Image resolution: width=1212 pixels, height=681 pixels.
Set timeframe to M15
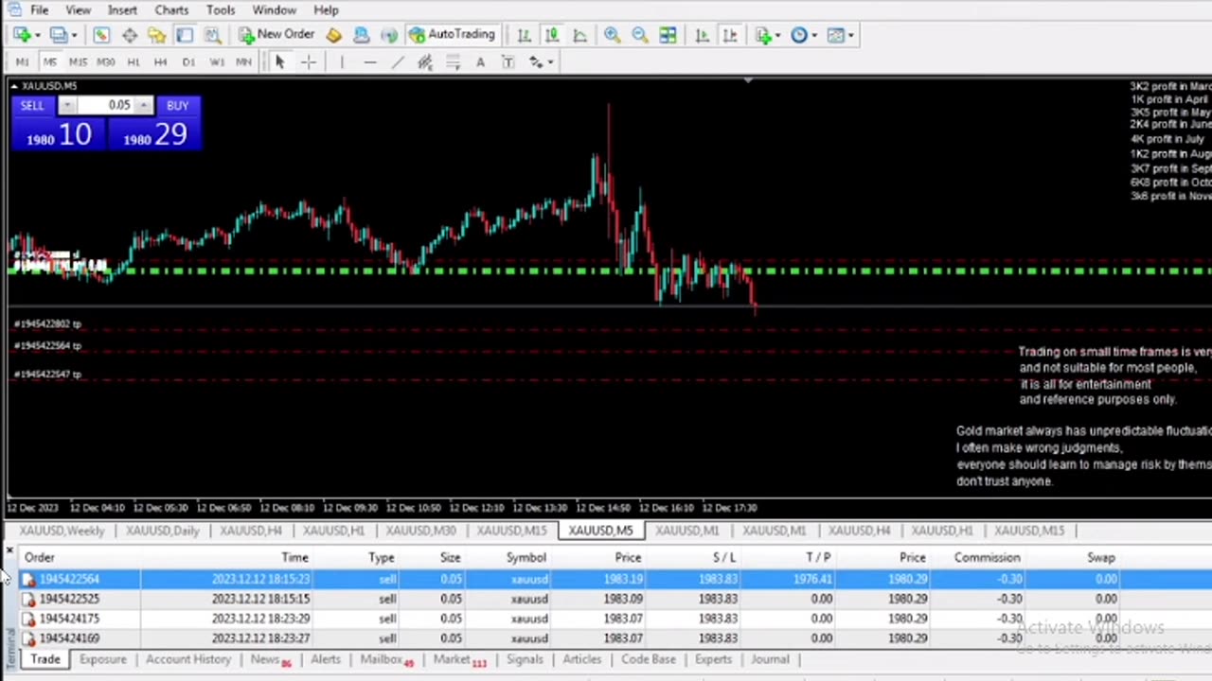(x=78, y=62)
